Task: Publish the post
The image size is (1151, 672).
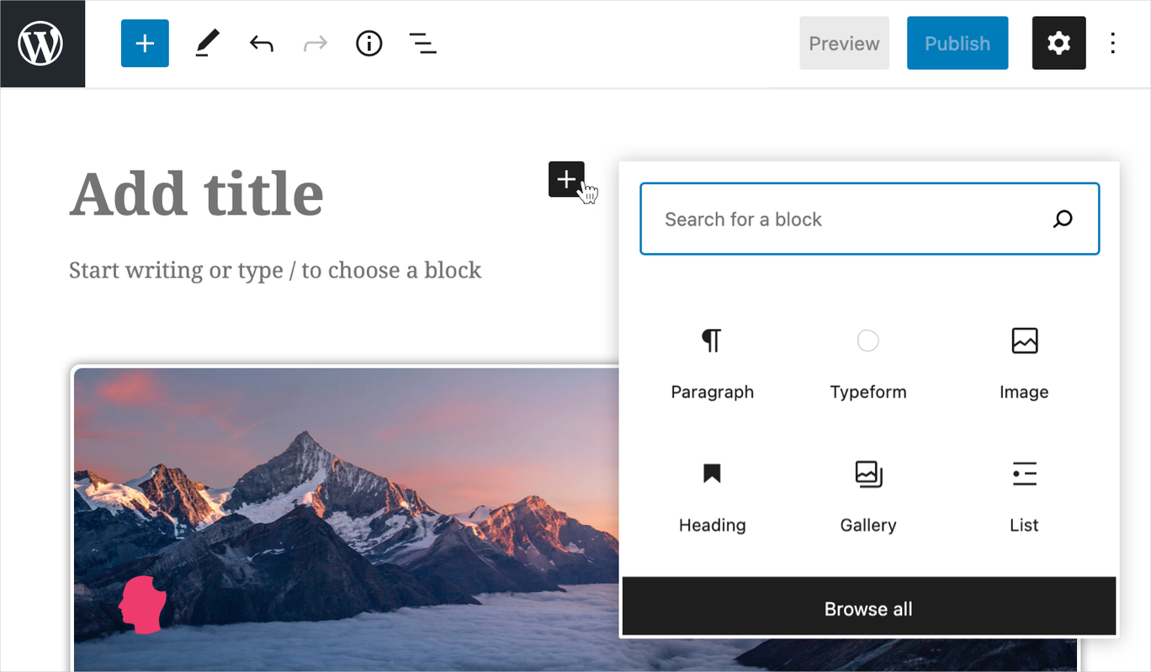Action: coord(957,43)
